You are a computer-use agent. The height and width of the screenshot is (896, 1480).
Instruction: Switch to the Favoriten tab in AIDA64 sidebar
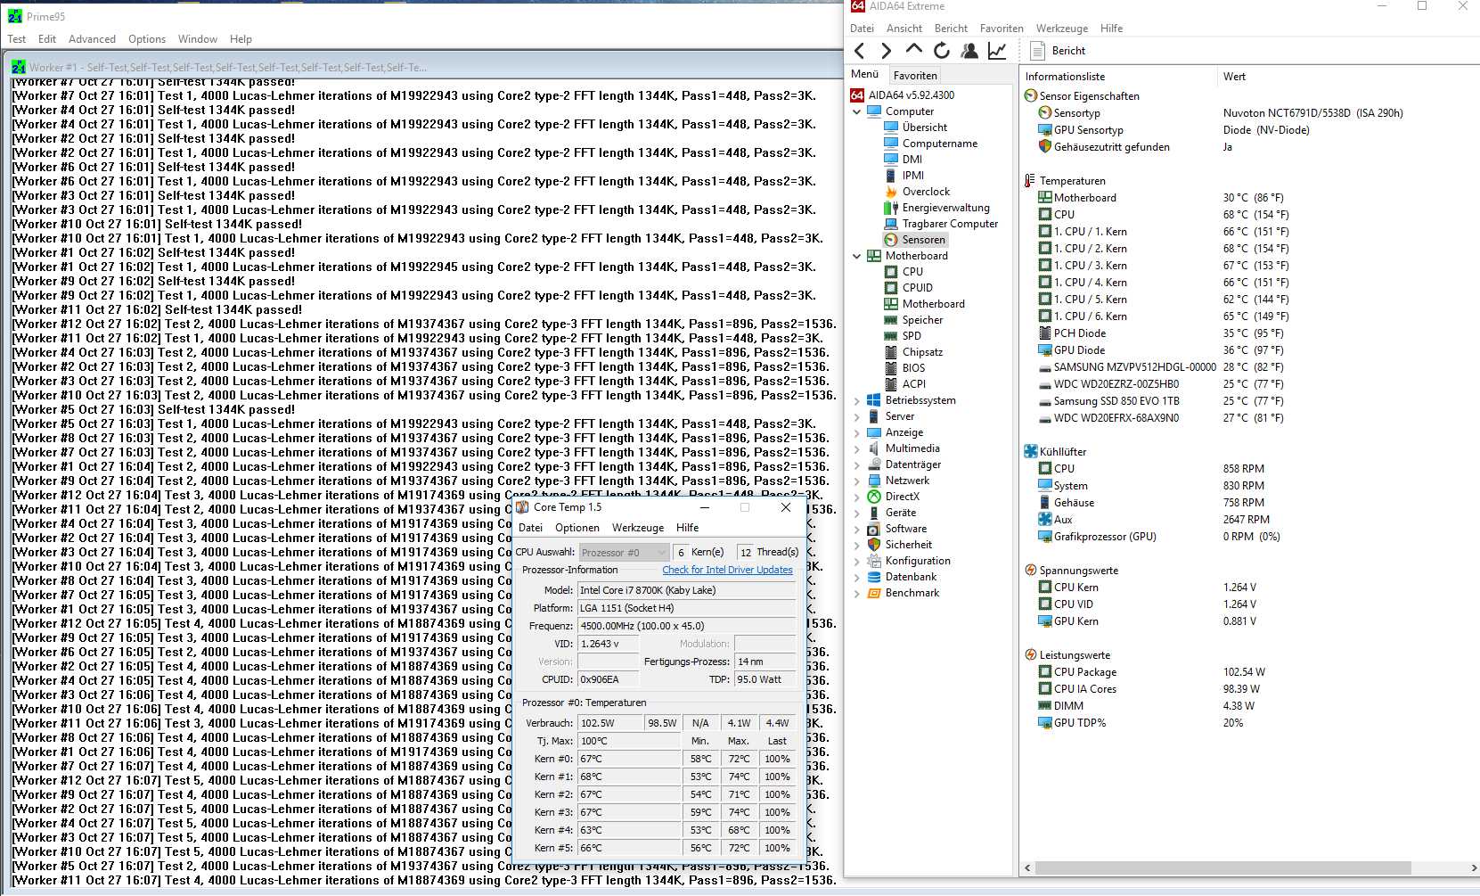915,76
